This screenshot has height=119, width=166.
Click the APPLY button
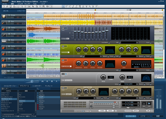[136, 111]
